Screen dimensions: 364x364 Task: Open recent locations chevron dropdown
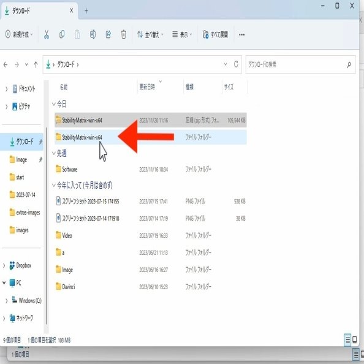tap(26, 64)
